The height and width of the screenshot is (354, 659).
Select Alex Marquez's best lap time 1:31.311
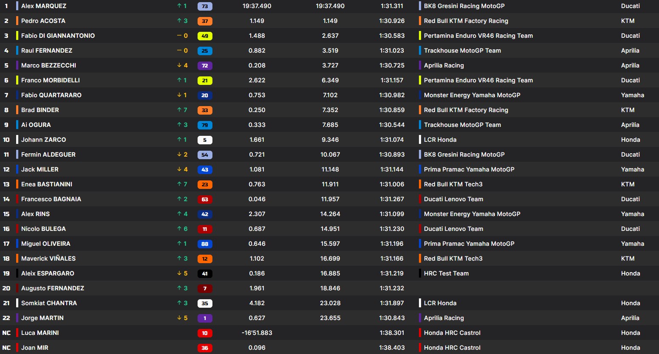tap(392, 6)
